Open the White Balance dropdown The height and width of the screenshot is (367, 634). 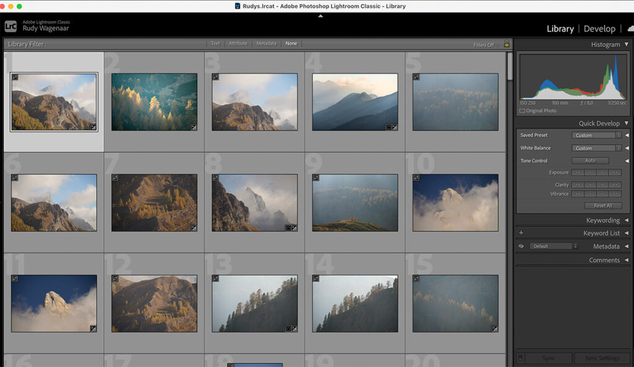[596, 149]
